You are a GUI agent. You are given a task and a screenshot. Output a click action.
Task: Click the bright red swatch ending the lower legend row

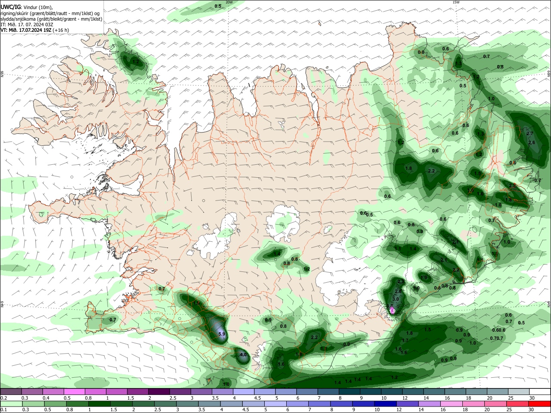point(540,404)
